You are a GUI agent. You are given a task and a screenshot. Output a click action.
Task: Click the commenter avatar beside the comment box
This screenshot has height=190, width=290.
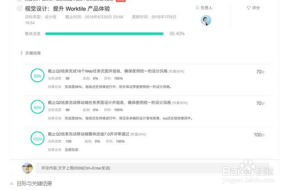pos(27,168)
